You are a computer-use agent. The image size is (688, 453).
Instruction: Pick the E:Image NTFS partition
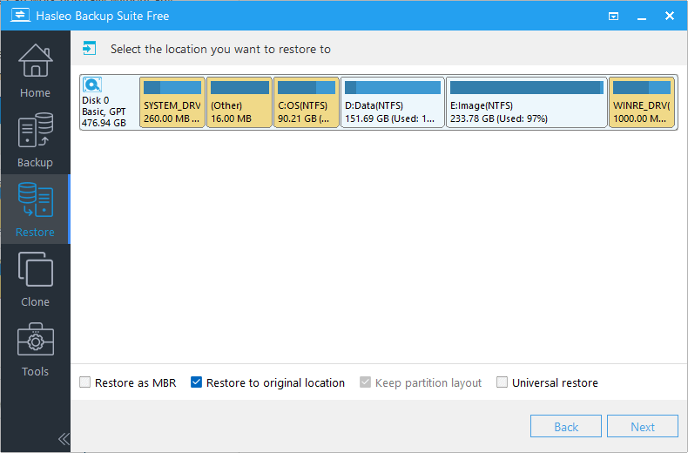[526, 103]
